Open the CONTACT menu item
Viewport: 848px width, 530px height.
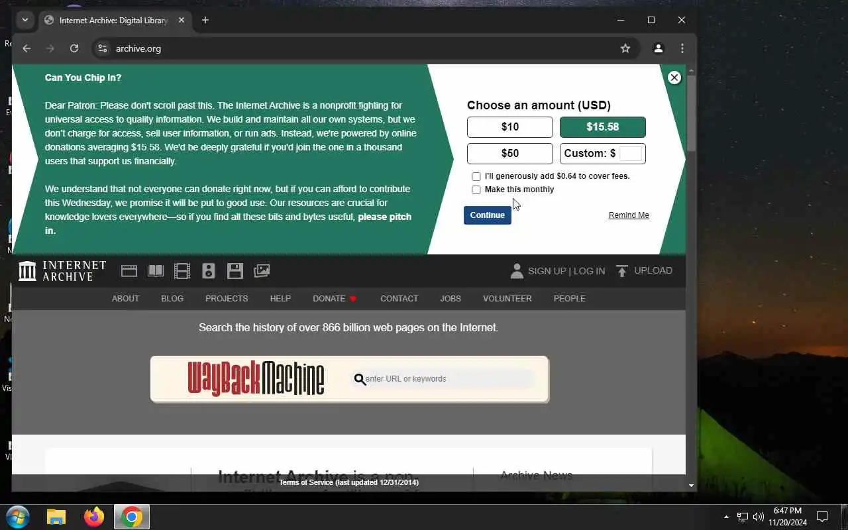pos(399,299)
